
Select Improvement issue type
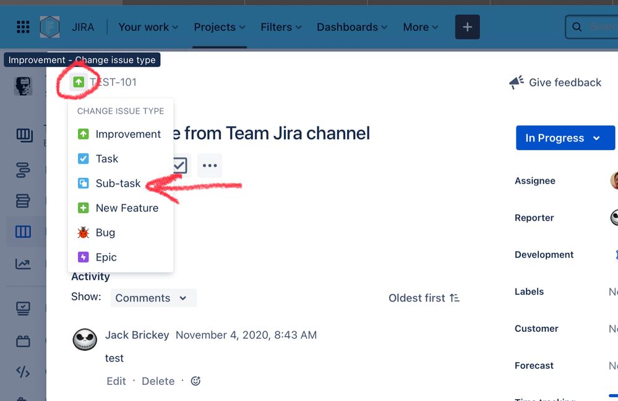point(120,134)
